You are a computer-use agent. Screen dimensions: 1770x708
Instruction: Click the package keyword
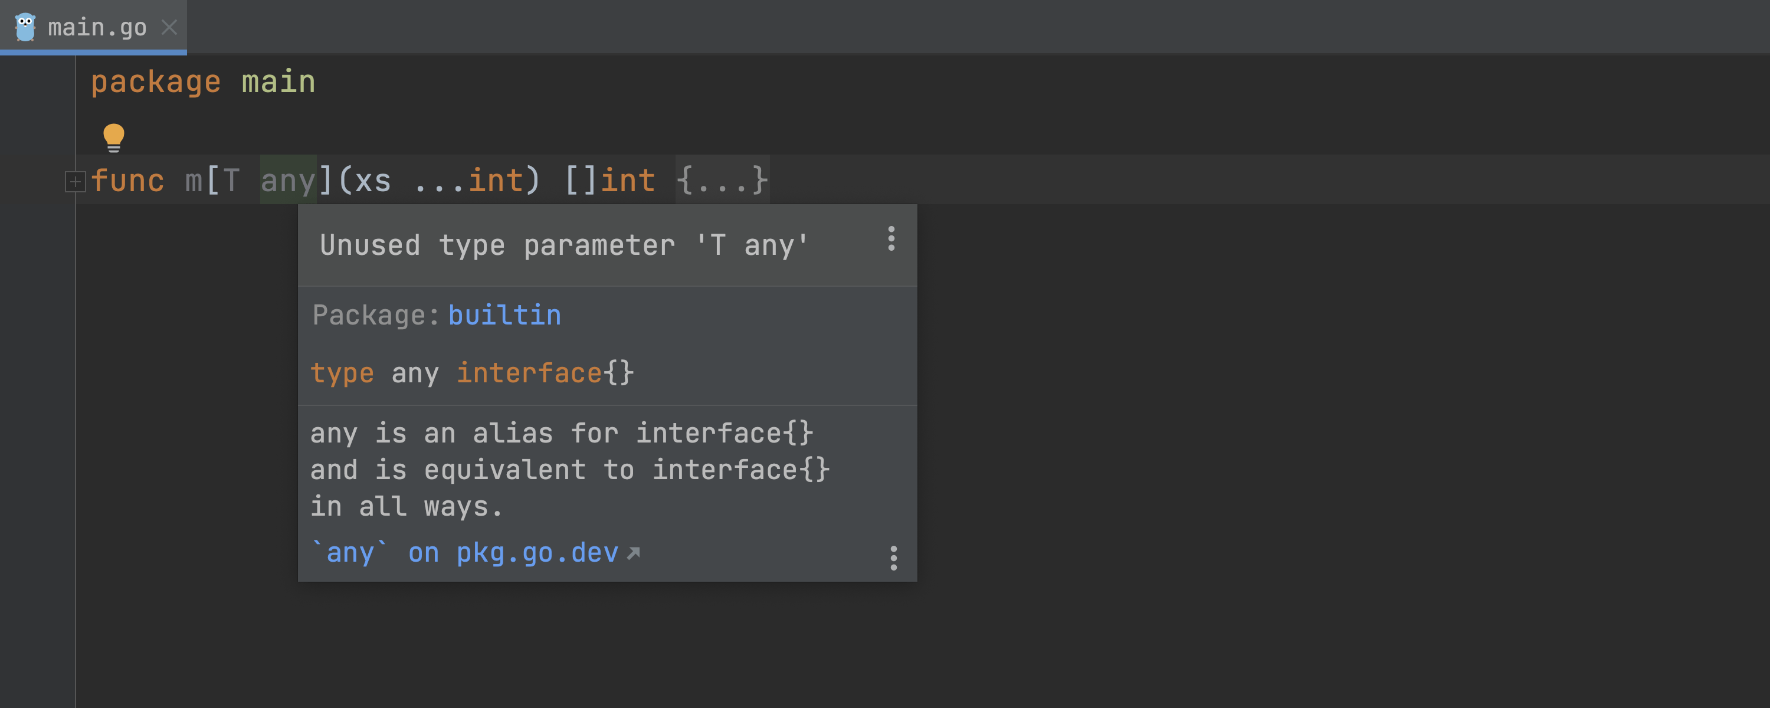pyautogui.click(x=155, y=83)
